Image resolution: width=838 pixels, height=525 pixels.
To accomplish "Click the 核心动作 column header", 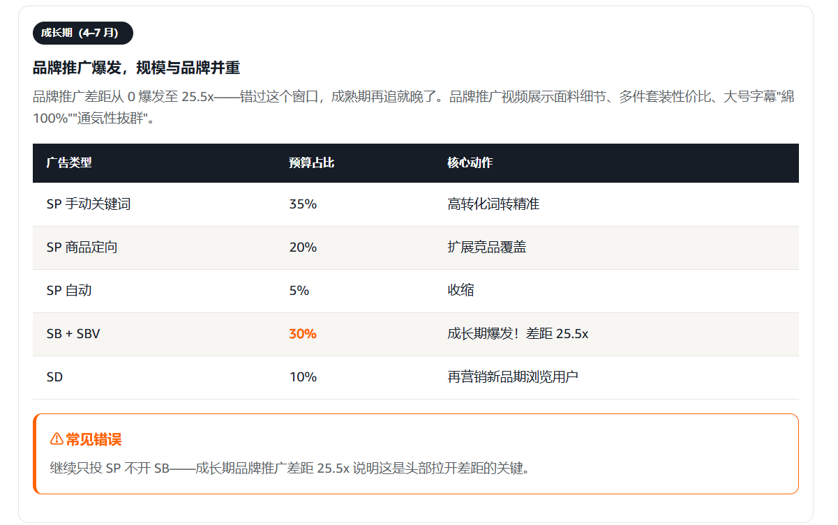I will coord(470,162).
